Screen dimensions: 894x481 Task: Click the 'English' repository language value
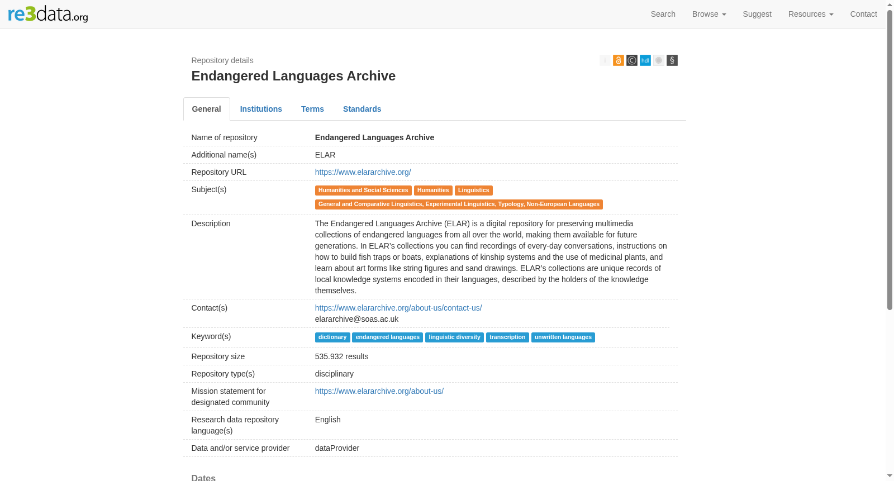pyautogui.click(x=327, y=420)
